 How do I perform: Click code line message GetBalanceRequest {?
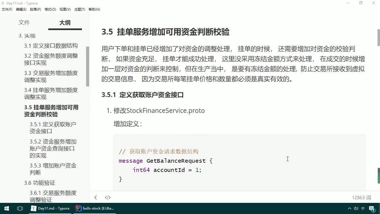pos(165,161)
